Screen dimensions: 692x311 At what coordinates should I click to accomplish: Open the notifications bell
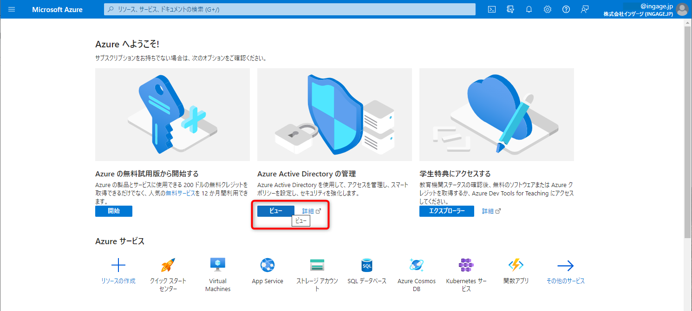click(x=529, y=9)
